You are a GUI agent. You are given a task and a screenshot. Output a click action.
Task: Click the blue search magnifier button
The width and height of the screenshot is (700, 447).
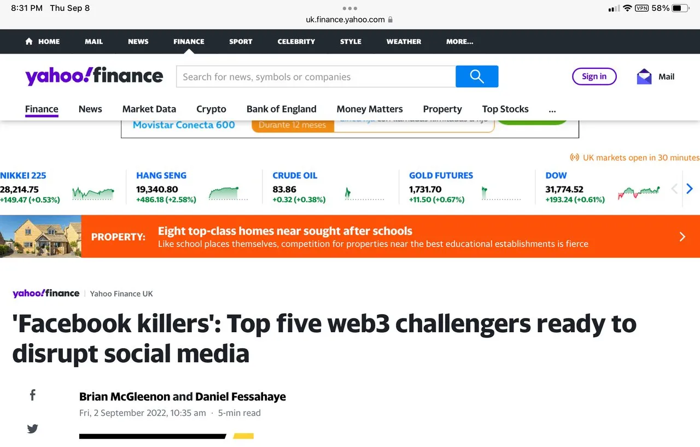[477, 77]
